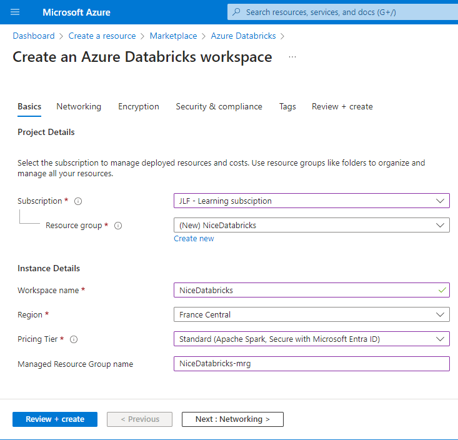Click the description text about subscriptions
Image resolution: width=458 pixels, height=440 pixels.
221,168
